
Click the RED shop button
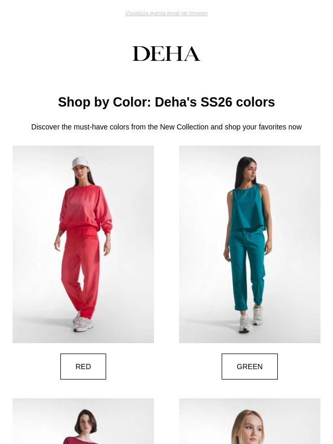pyautogui.click(x=83, y=367)
